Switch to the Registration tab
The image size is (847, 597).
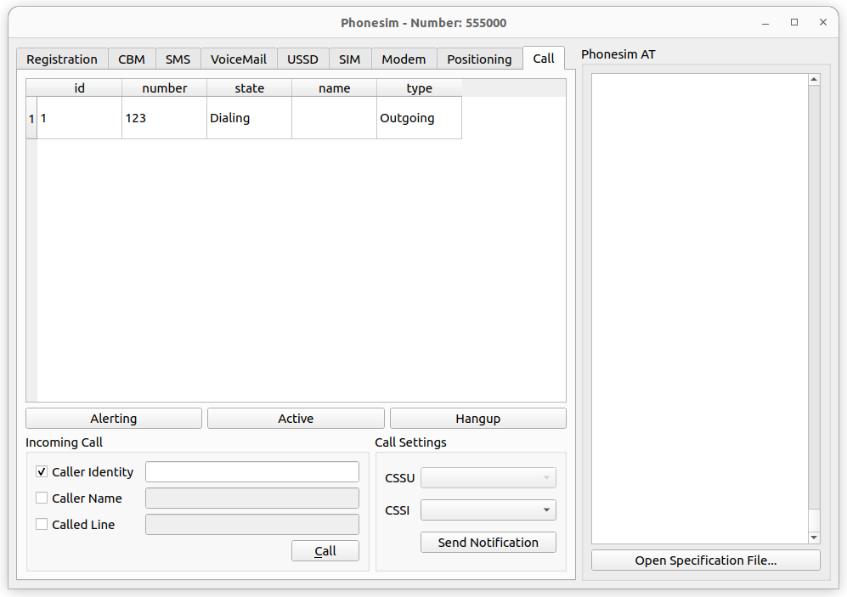coord(61,59)
